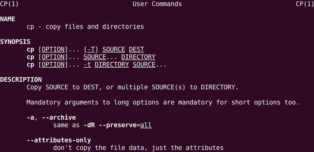Image resolution: width=314 pixels, height=152 pixels.
Task: Click the NAME section heading
Action: pyautogui.click(x=8, y=19)
